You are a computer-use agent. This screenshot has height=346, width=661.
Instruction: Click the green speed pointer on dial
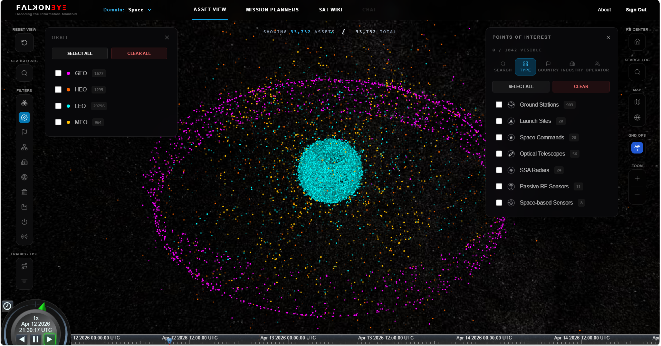point(42,306)
